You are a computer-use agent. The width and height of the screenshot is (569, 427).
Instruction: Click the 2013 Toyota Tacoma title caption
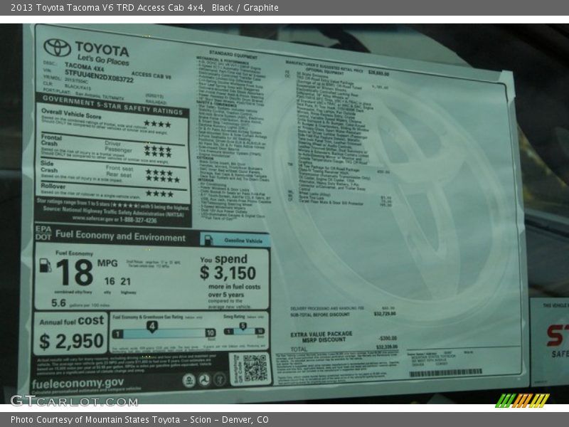[107, 8]
